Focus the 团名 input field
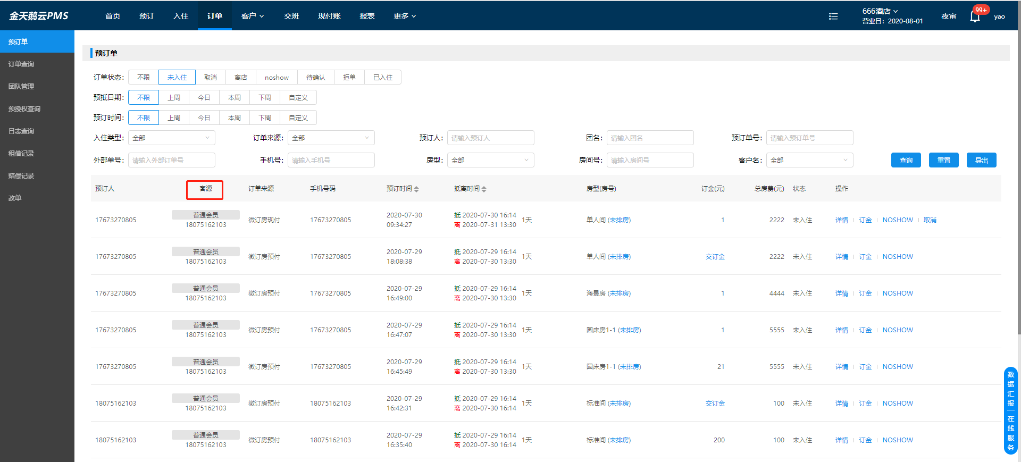This screenshot has width=1021, height=462. tap(650, 138)
